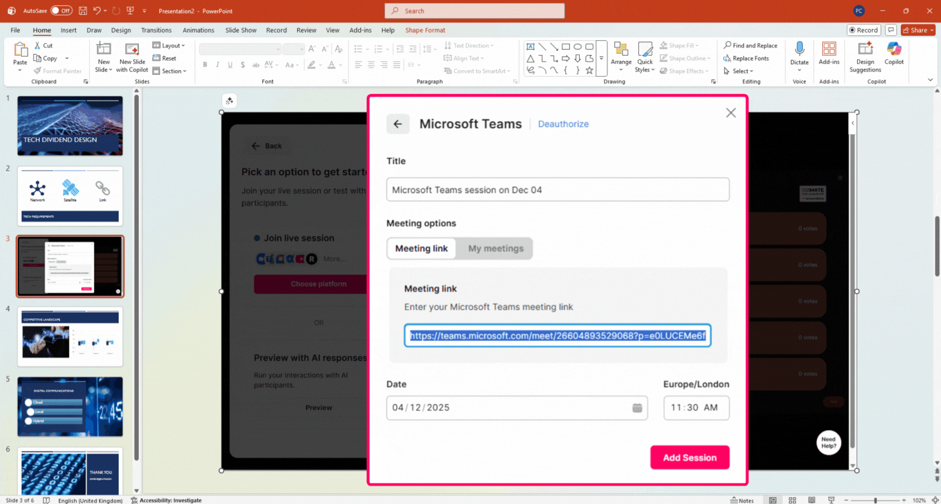Open the Shape Format tab
941x504 pixels.
coord(425,30)
